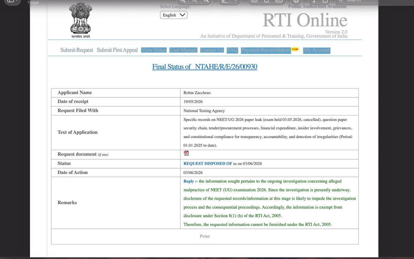Select the View Status menu item
414x259 pixels.
point(154,50)
